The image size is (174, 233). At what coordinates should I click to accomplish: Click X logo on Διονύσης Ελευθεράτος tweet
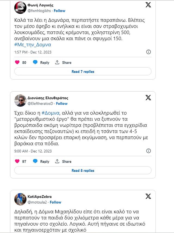click(148, 98)
